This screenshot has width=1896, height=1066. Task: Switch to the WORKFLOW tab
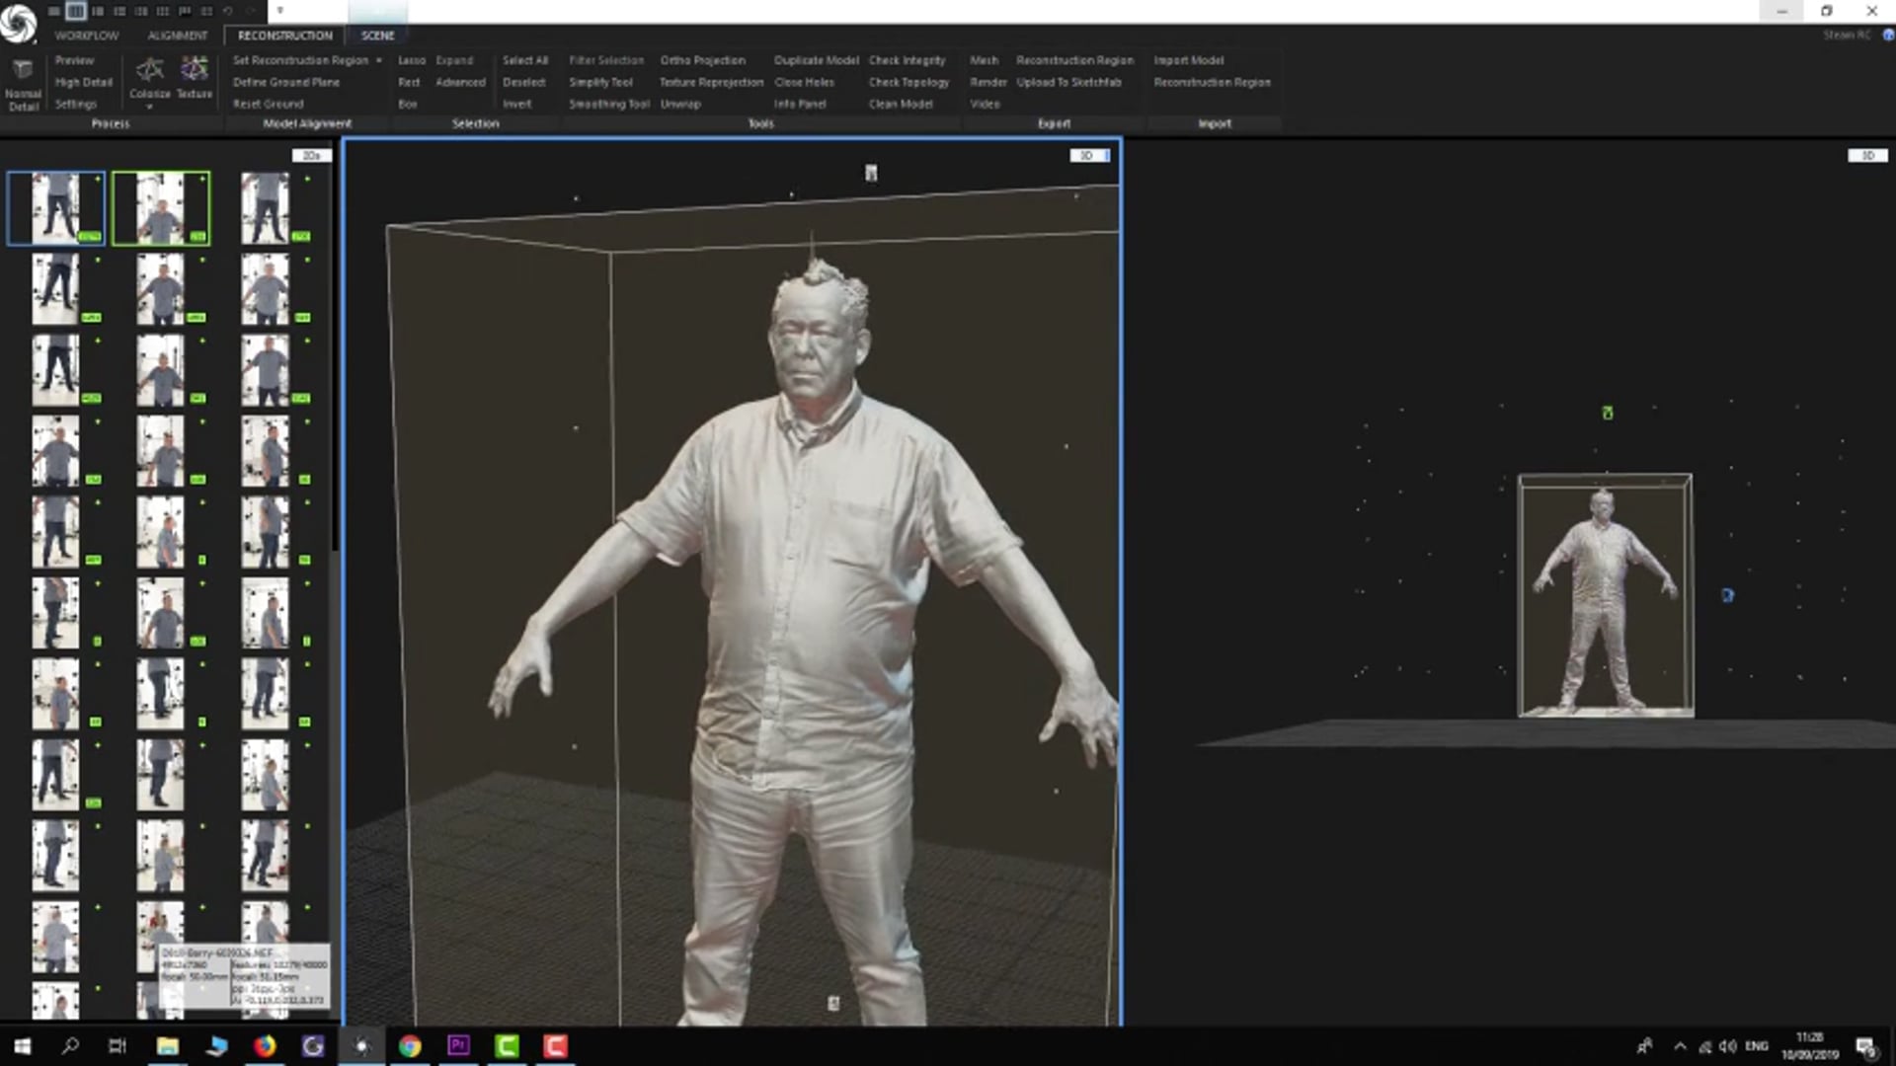[x=87, y=36]
